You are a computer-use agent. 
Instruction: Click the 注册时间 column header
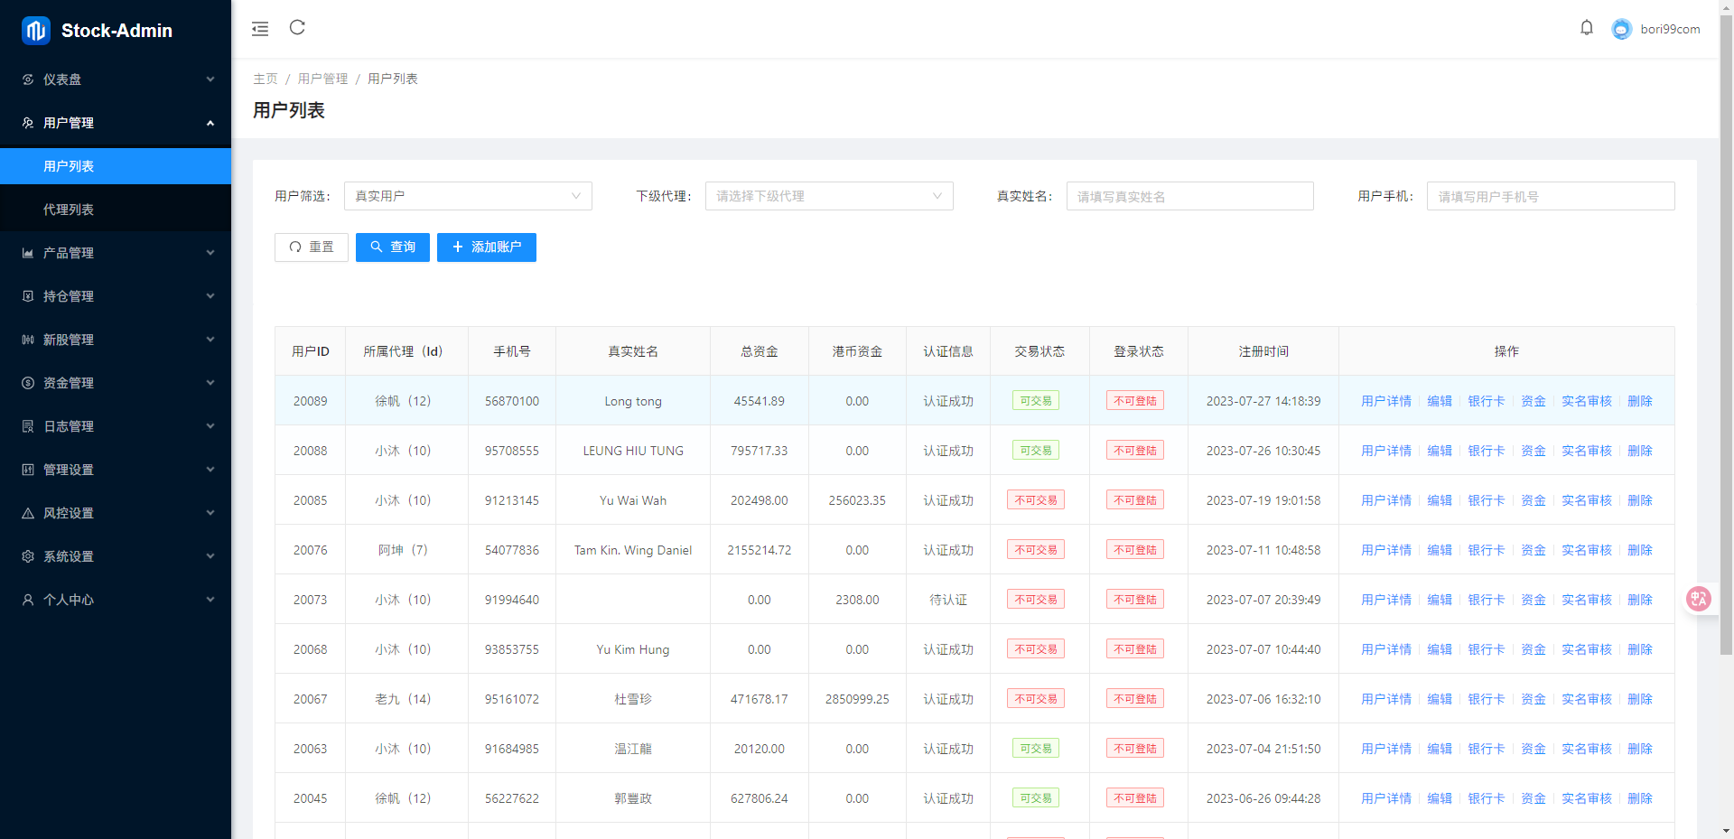point(1263,351)
